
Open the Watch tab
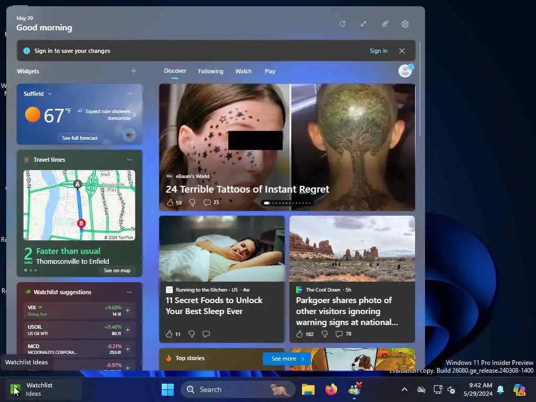[243, 71]
